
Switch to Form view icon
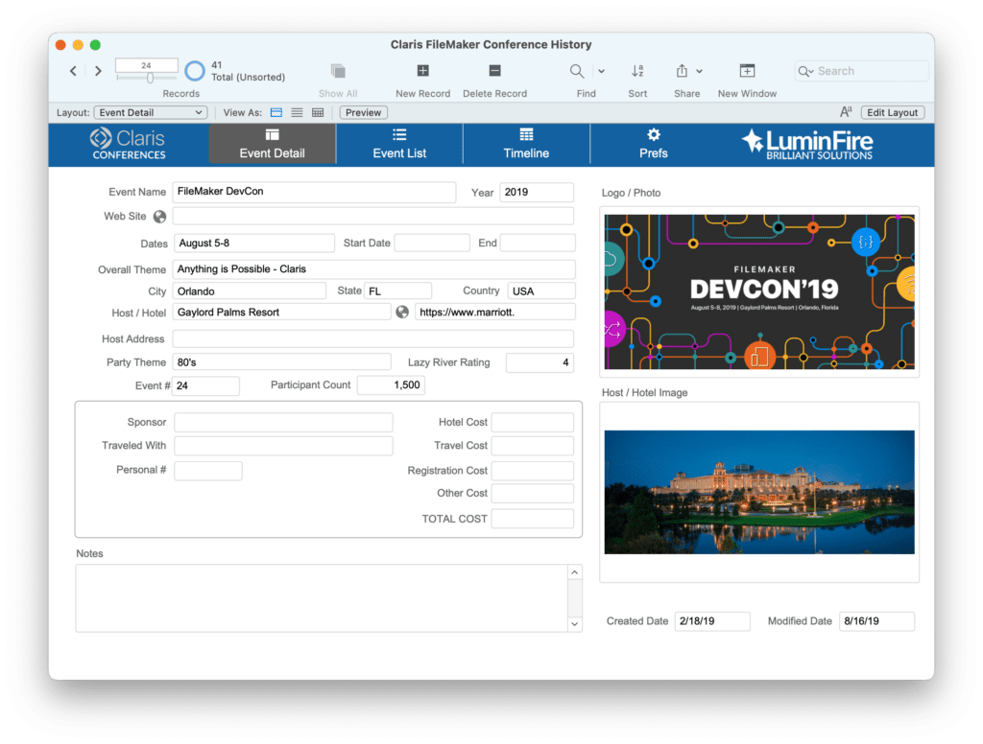pos(276,112)
